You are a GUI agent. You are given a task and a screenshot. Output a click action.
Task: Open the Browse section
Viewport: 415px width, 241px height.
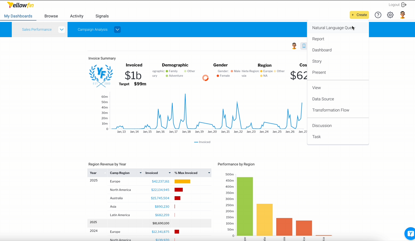coord(51,16)
